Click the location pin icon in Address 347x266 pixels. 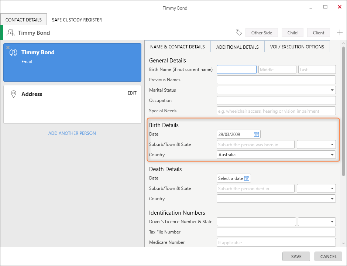point(14,94)
